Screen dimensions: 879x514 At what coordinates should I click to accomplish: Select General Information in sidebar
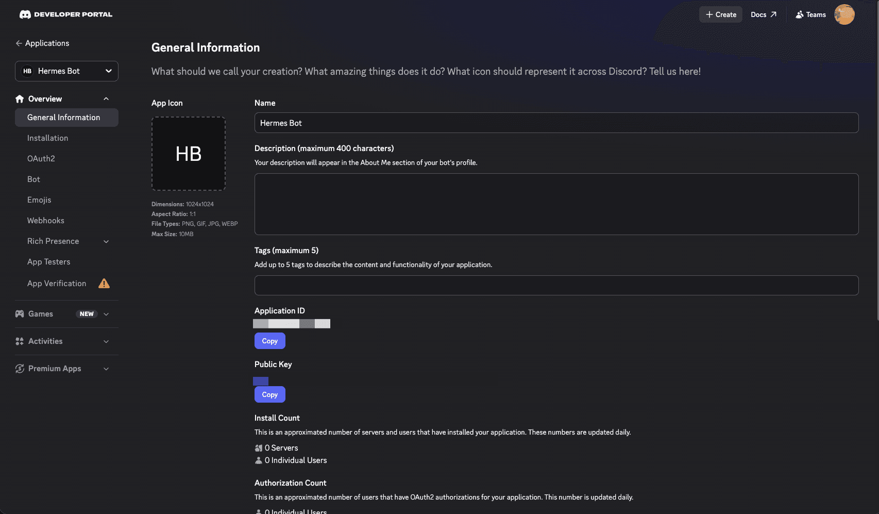[66, 118]
